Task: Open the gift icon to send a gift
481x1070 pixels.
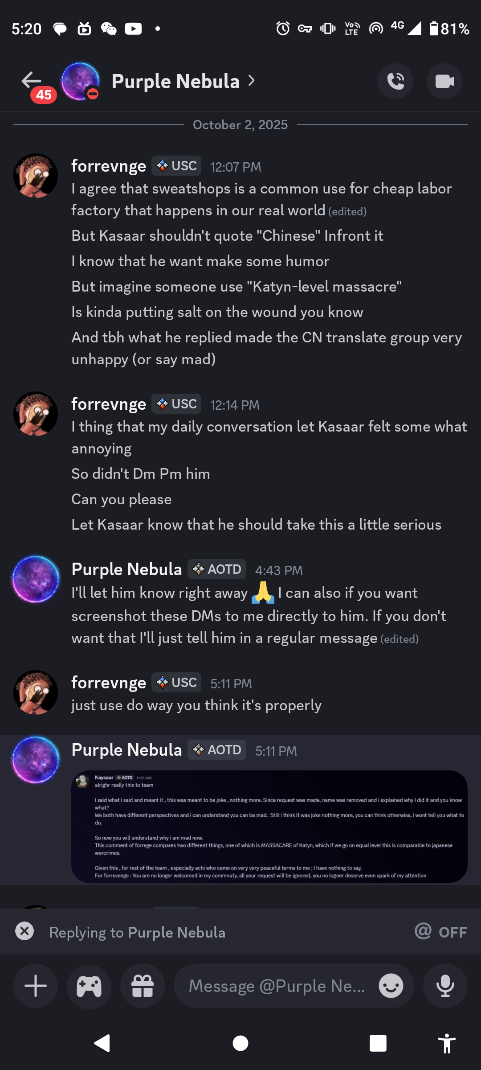Action: click(x=142, y=986)
